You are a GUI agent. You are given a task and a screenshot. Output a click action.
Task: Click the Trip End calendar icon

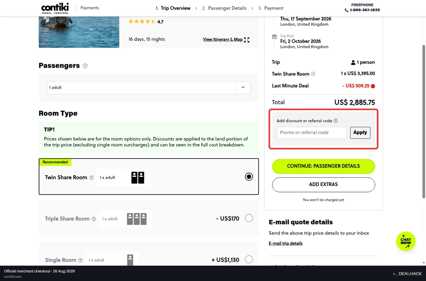tap(274, 37)
